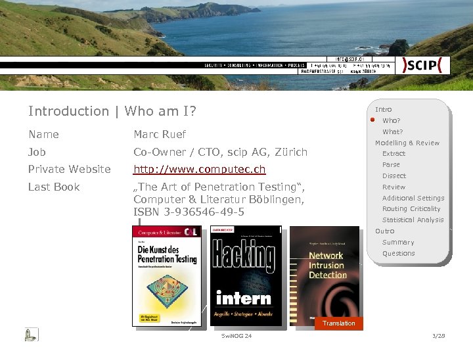Select Review in the outline
This screenshot has height=355, width=473.
(394, 187)
